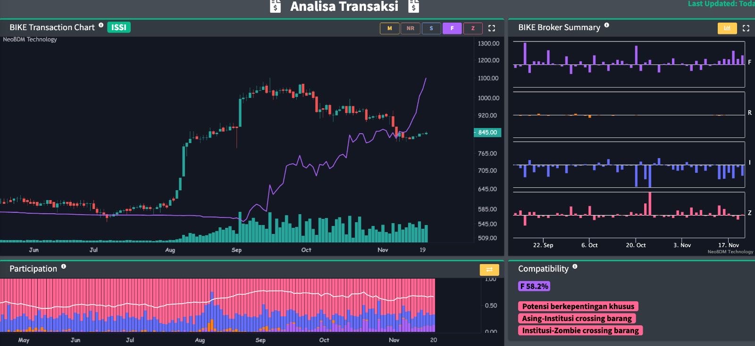Toggle the NR series on transaction chart
The image size is (755, 346).
pos(411,28)
